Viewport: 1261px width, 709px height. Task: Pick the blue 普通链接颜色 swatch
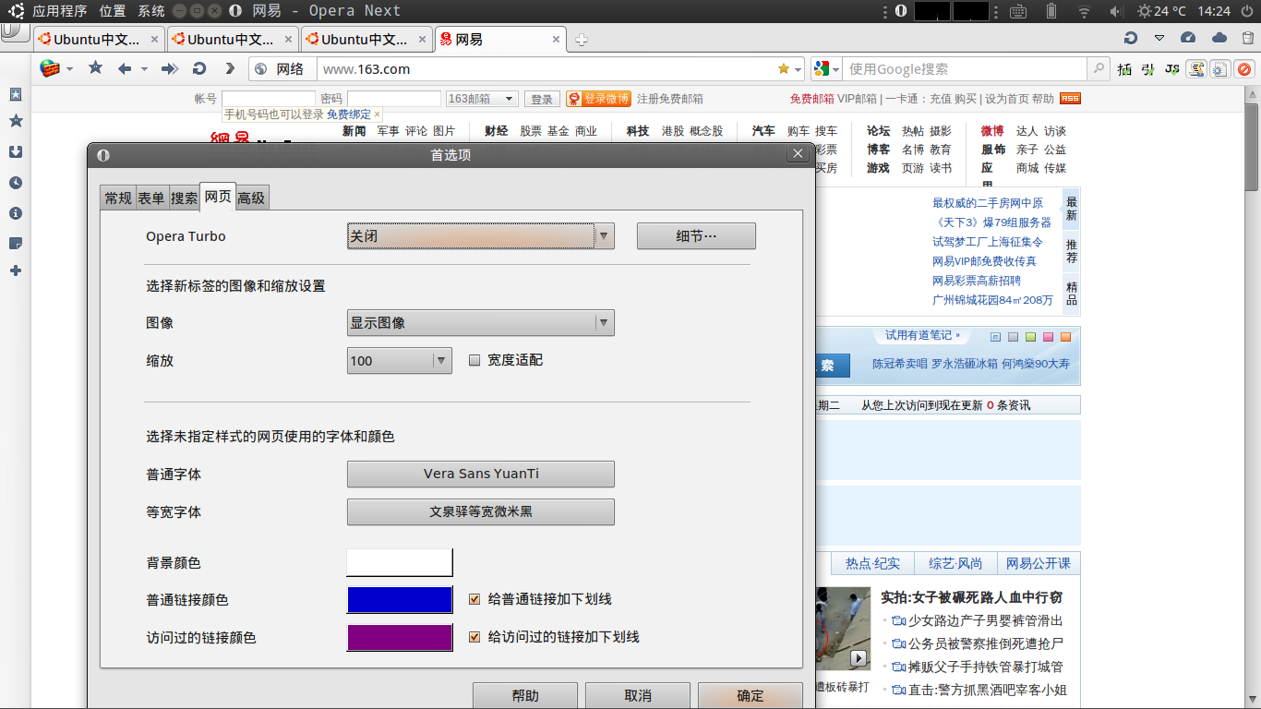point(400,600)
